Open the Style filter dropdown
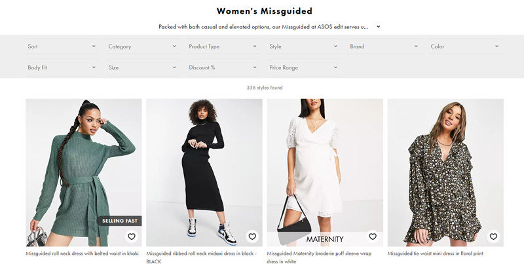Screen dimensions: 524x264 pos(303,47)
